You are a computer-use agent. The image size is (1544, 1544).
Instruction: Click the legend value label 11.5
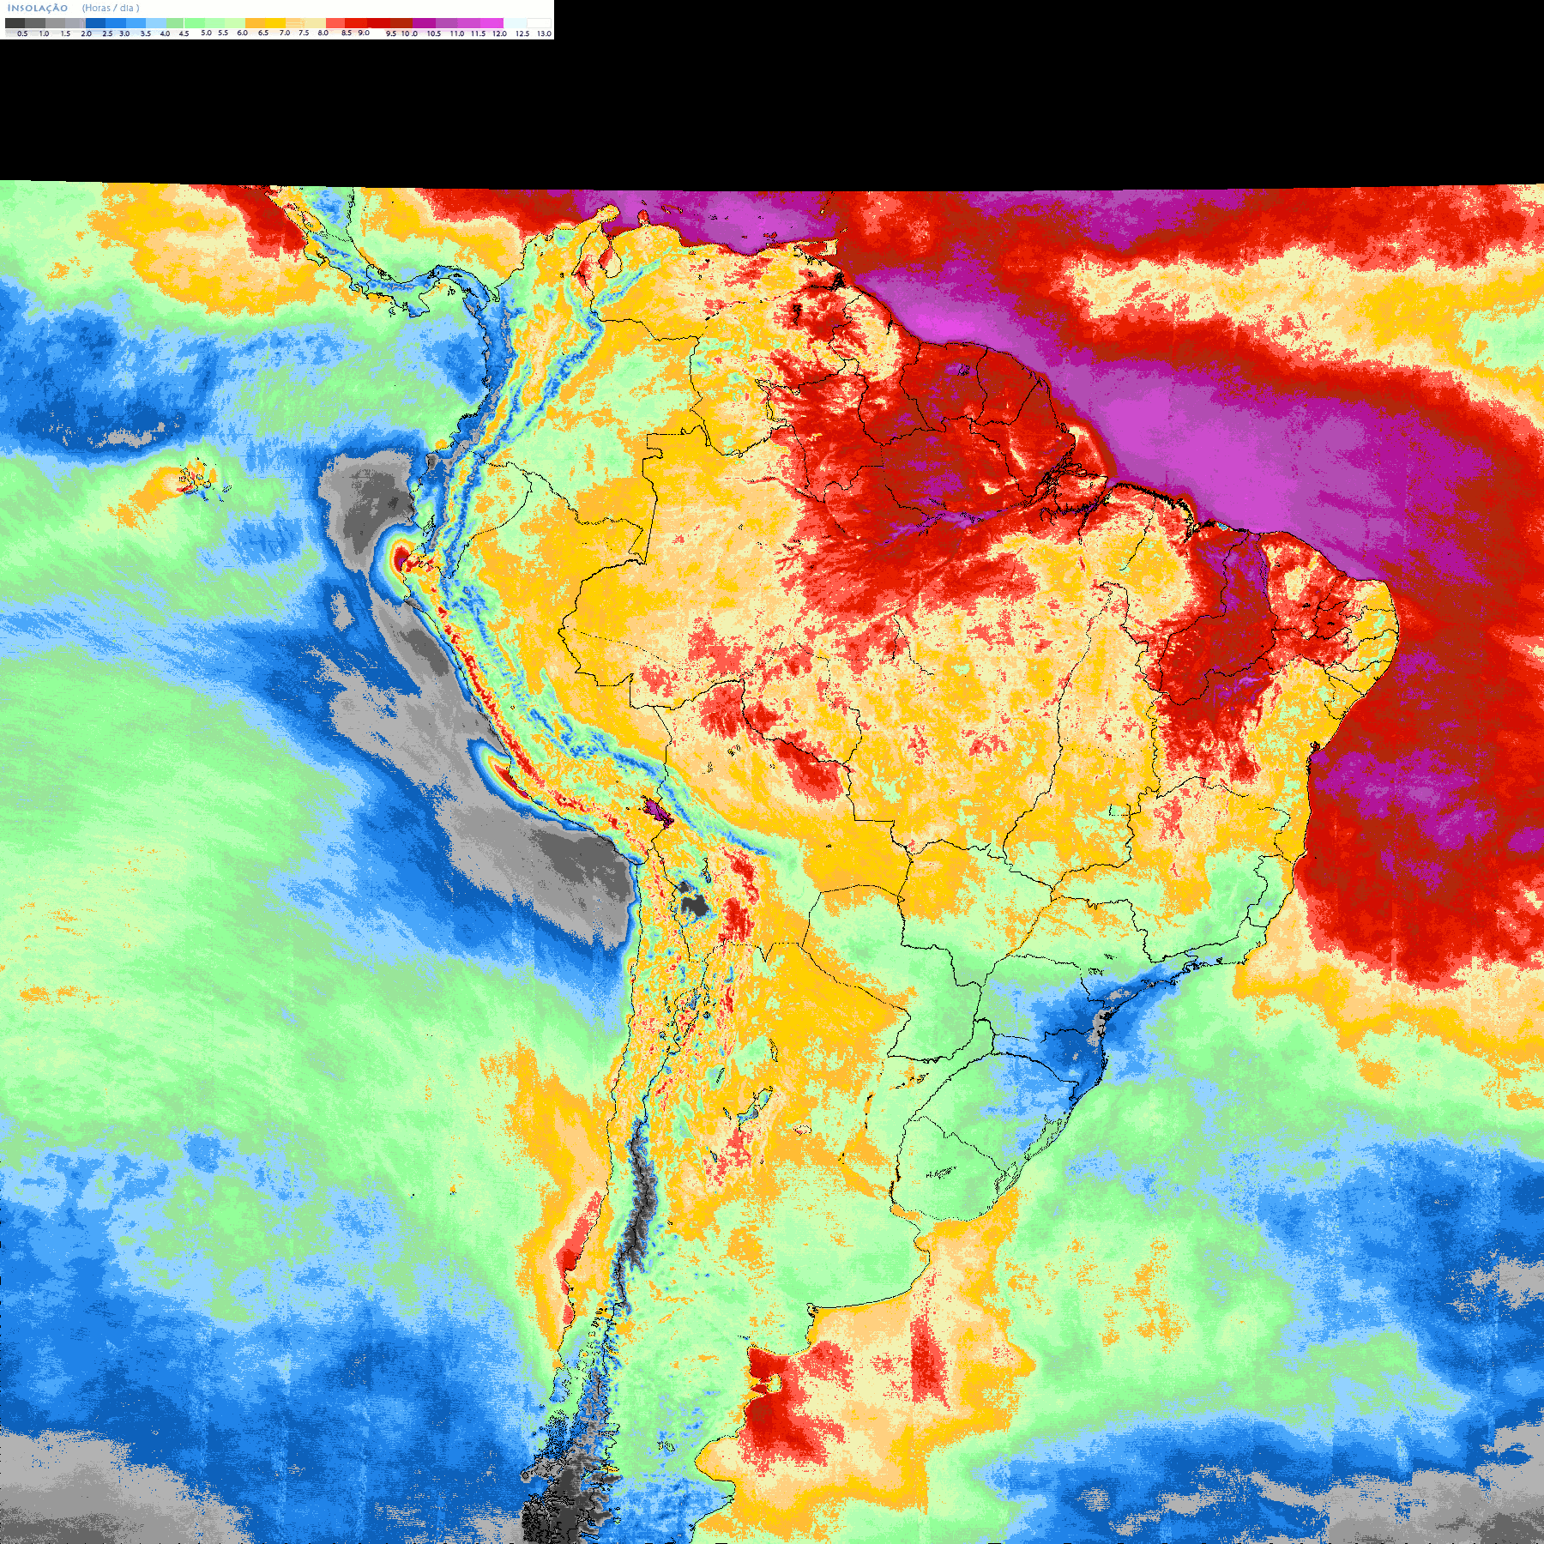pos(478,33)
